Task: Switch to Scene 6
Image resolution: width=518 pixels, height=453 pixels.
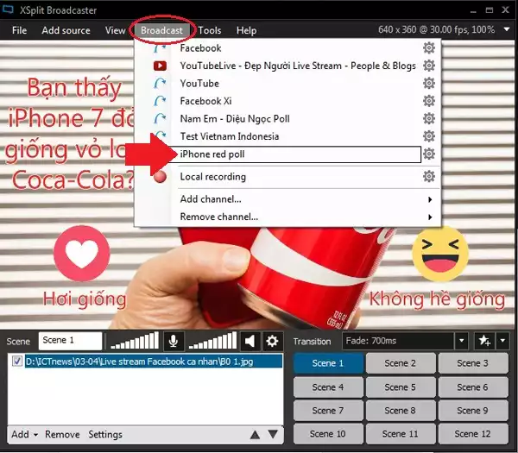Action: click(x=472, y=387)
